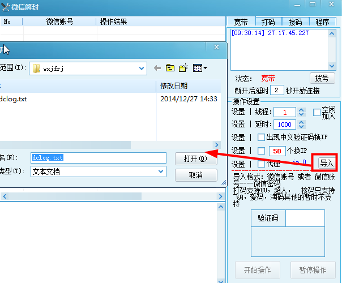The width and height of the screenshot is (342, 283).
Task: Click the 打开 button
Action: 196,158
